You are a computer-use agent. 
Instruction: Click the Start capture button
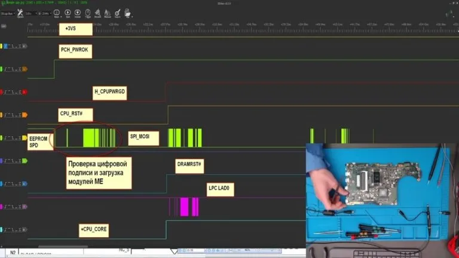(68, 13)
